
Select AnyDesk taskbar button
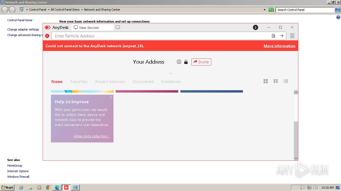(x=66, y=188)
